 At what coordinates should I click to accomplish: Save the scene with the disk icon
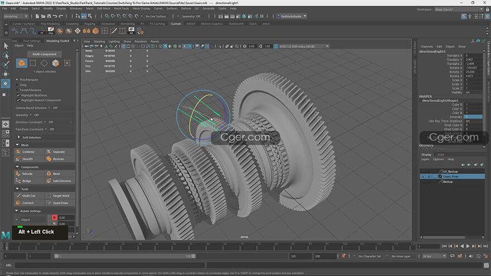coord(49,16)
